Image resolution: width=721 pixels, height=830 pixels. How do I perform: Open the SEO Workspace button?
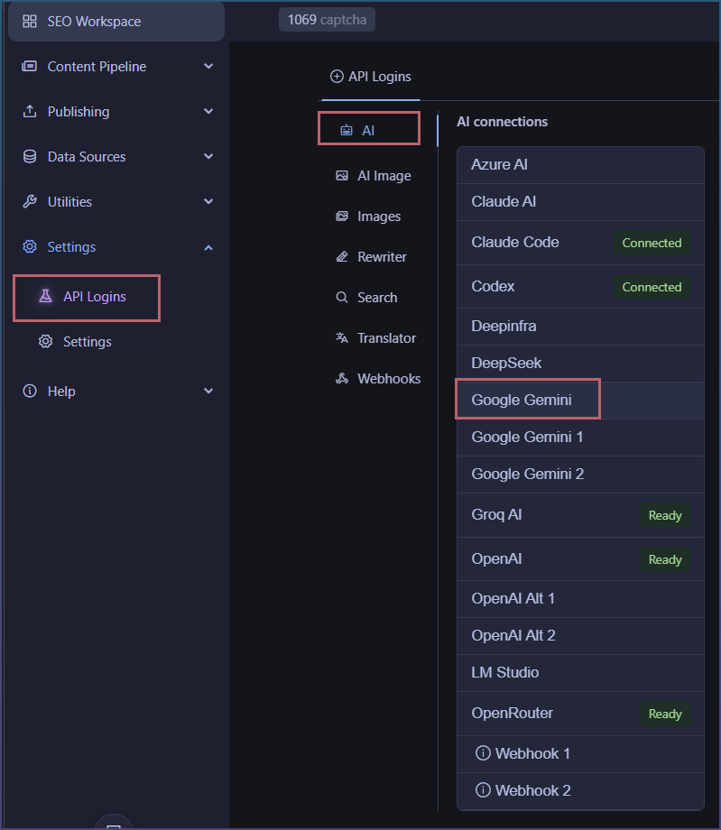pos(116,21)
